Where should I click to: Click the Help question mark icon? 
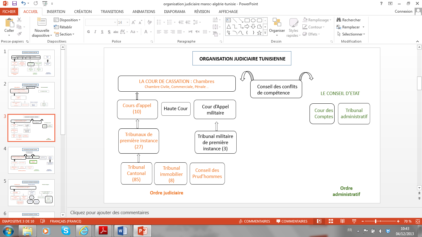[x=381, y=4]
